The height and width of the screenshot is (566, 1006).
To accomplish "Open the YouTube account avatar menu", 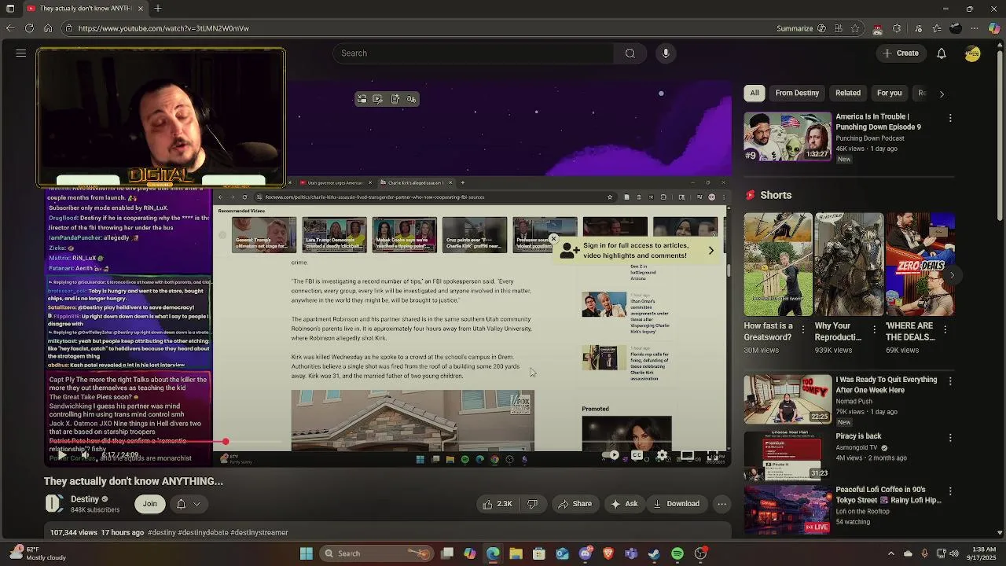I will 973,53.
